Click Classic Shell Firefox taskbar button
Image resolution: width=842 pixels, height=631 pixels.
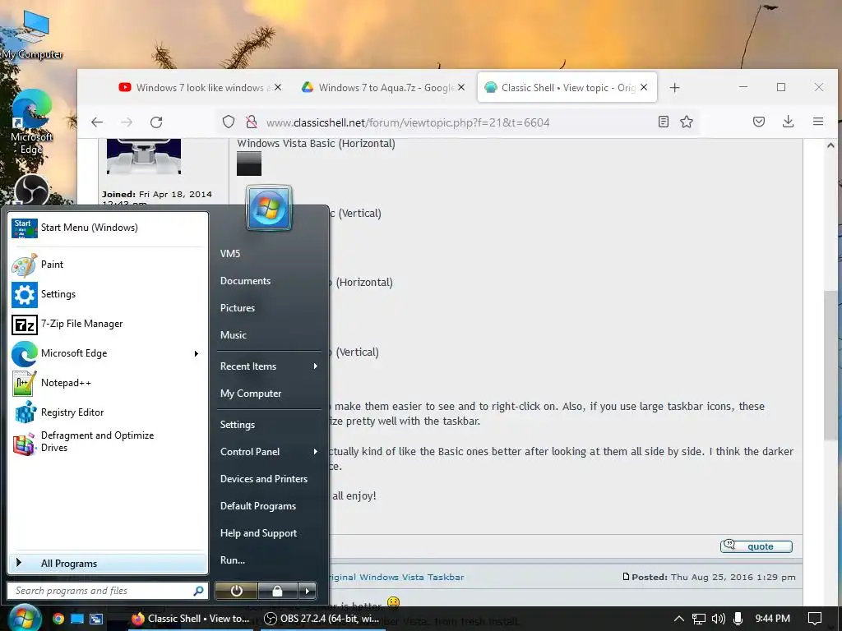pyautogui.click(x=191, y=619)
